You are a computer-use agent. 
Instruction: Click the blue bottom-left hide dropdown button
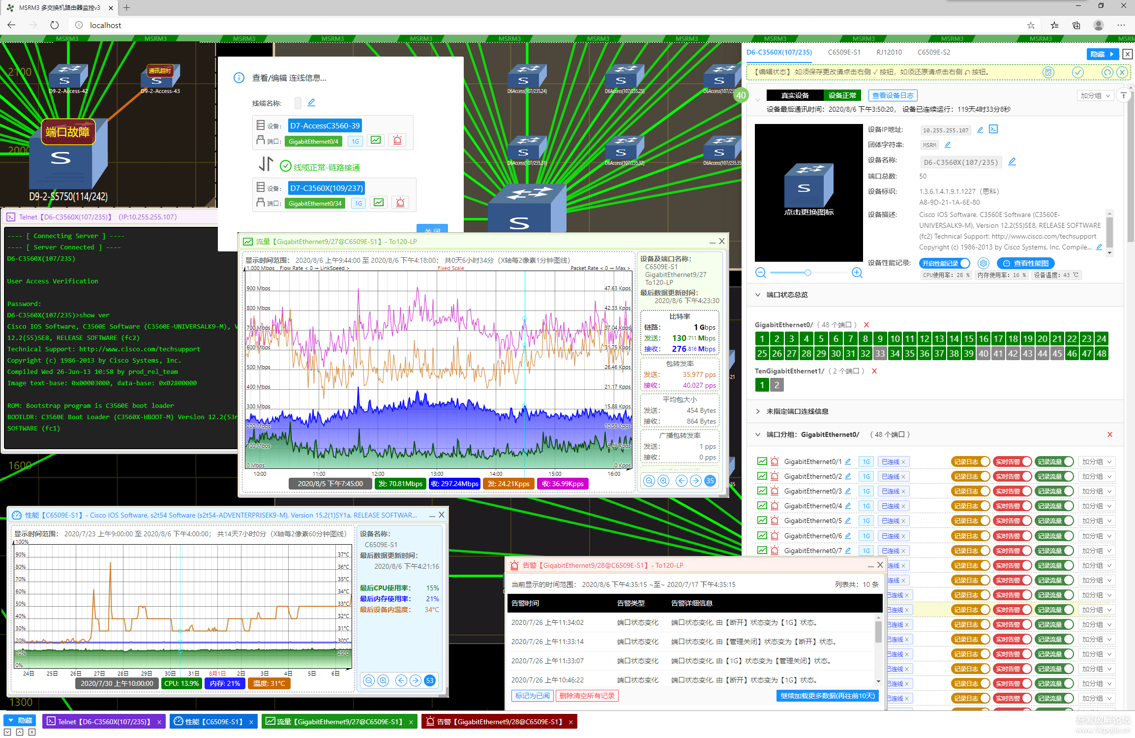click(x=20, y=720)
